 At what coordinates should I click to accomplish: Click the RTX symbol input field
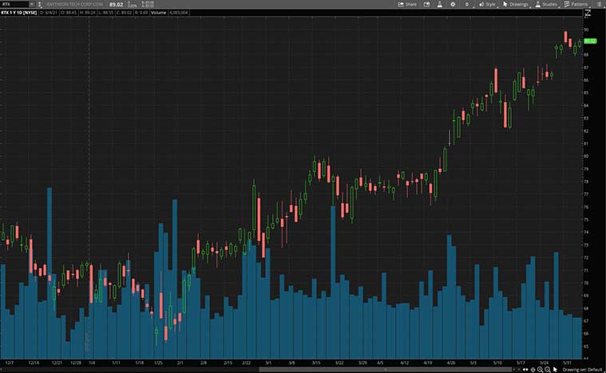coord(14,4)
